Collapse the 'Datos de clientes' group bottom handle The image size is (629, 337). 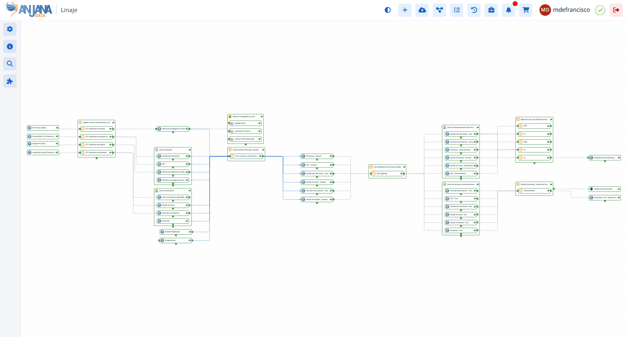pyautogui.click(x=173, y=186)
